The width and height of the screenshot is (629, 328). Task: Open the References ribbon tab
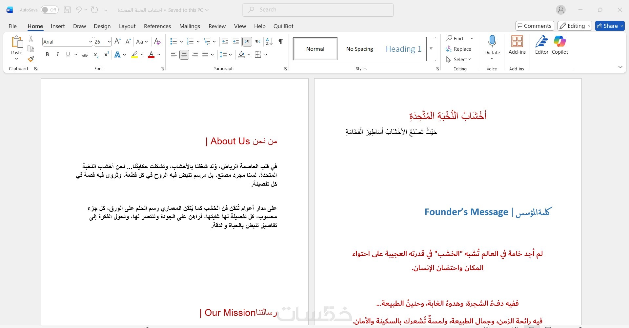pyautogui.click(x=157, y=26)
